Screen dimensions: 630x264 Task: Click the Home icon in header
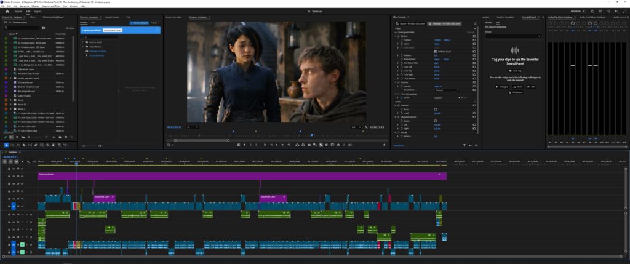coord(7,11)
